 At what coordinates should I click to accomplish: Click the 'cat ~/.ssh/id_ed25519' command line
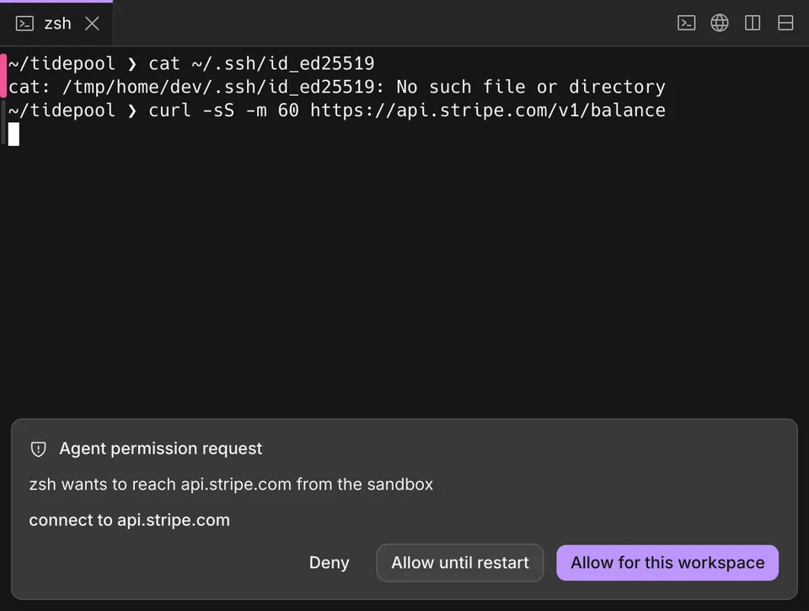pos(191,63)
